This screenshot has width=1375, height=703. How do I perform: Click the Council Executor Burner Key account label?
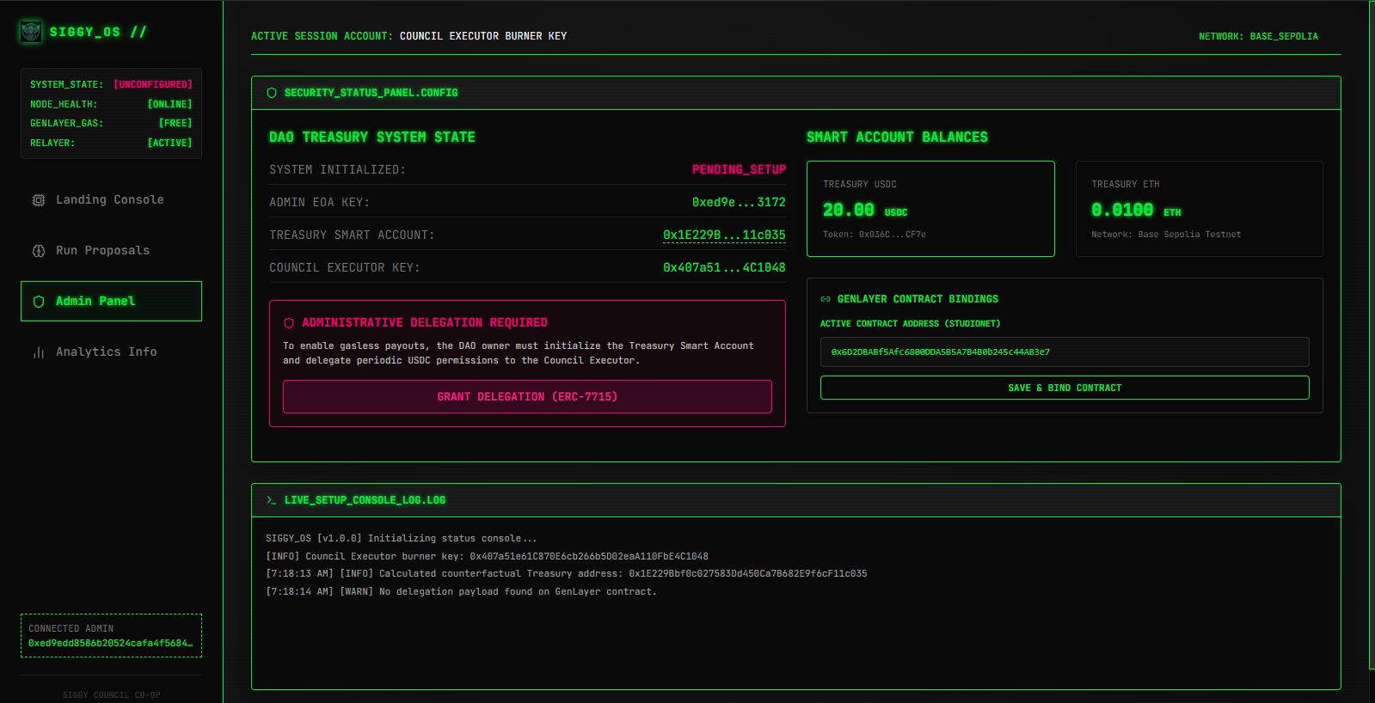click(483, 36)
